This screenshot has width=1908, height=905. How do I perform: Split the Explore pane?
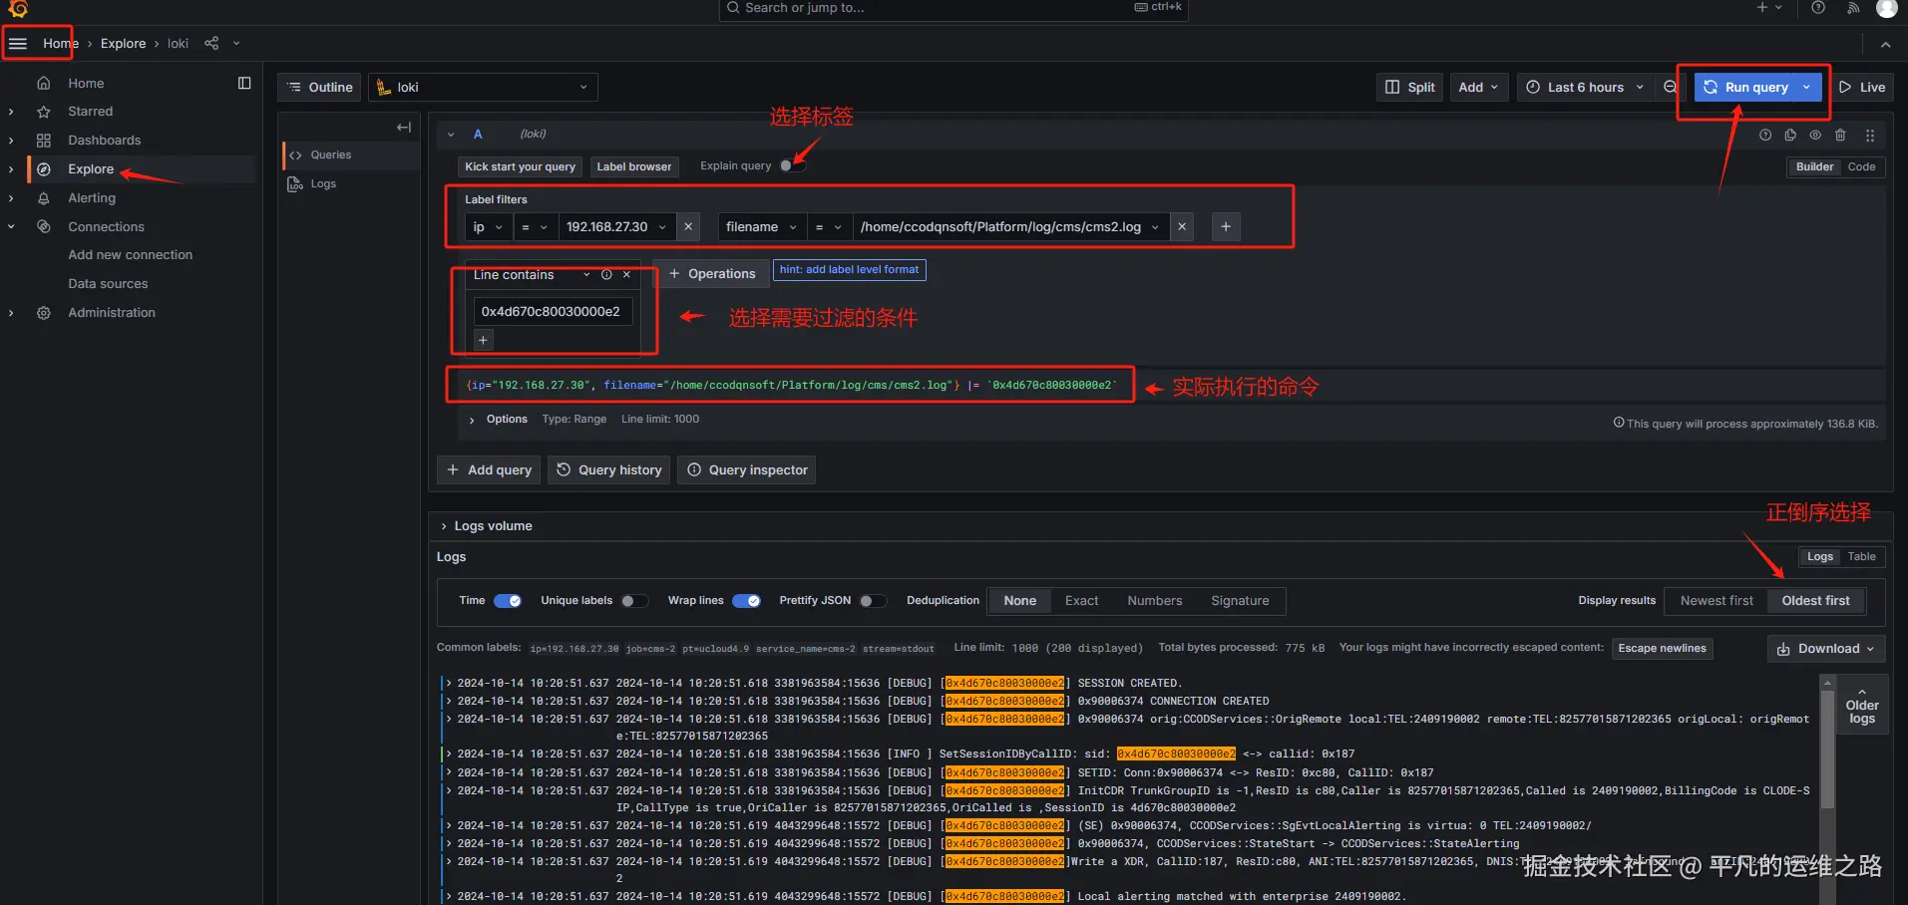click(x=1410, y=88)
